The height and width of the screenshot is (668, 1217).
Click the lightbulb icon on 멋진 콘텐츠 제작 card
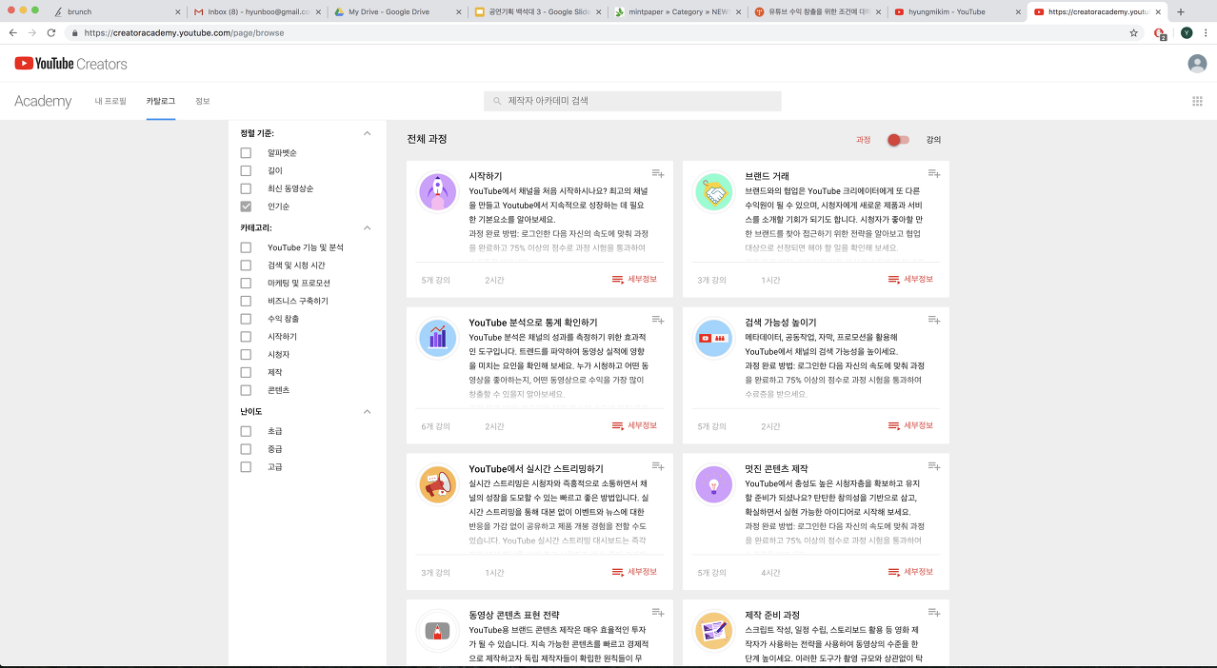tap(713, 484)
